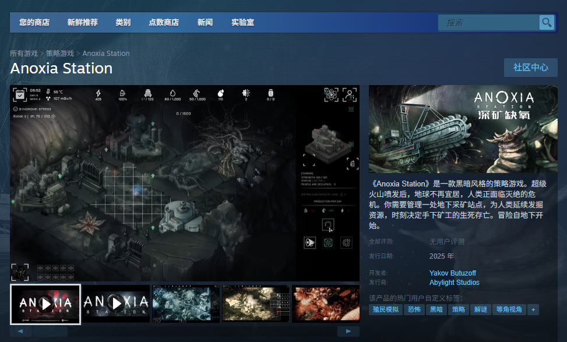
Task: Open developer Yakov Butuzoff's page
Action: coord(453,273)
